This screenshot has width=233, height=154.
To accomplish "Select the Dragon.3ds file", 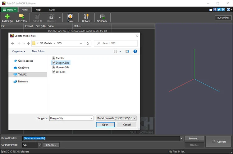I will (x=61, y=63).
